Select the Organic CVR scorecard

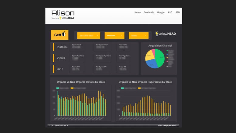tap(77, 69)
